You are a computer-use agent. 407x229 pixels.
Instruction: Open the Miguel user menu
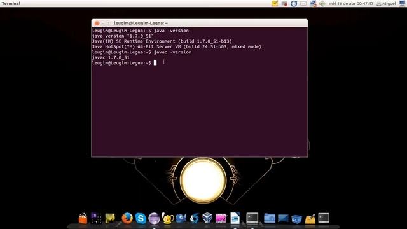click(x=386, y=4)
